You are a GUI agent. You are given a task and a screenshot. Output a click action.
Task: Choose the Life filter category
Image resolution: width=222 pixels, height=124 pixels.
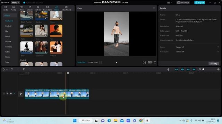click(7, 31)
